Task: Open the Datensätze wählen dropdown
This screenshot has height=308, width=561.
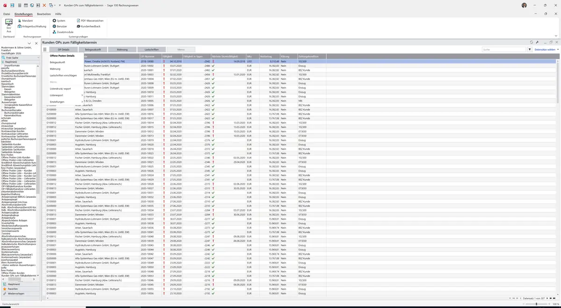Action: click(x=546, y=49)
